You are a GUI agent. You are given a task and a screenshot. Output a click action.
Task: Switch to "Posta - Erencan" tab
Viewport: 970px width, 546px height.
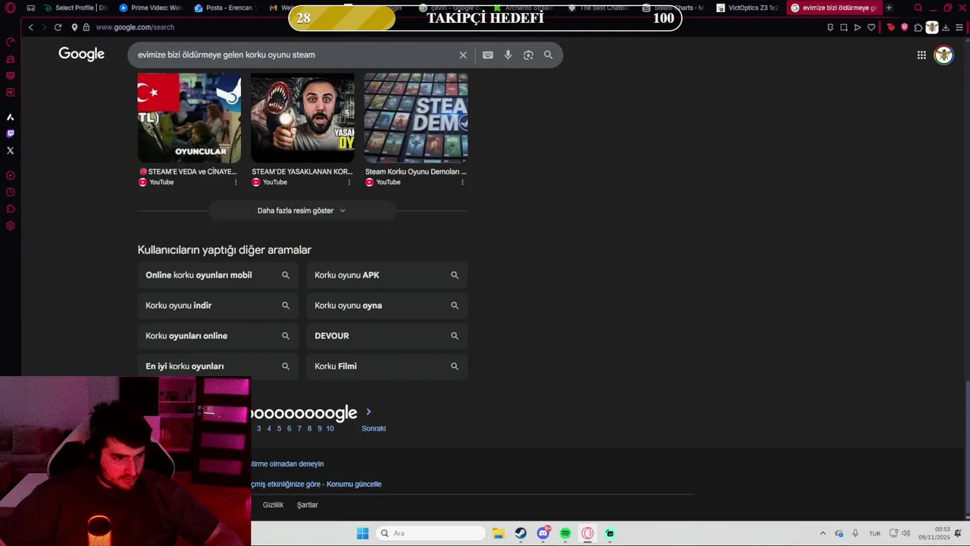tap(225, 8)
